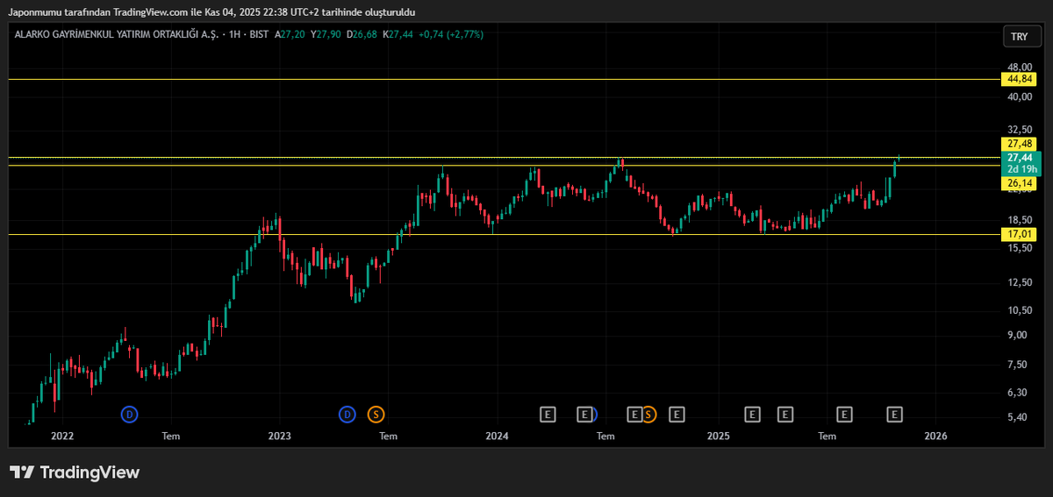1053x497 pixels.
Task: Click the change value +0,74 (+2,77%)
Action: (451, 34)
